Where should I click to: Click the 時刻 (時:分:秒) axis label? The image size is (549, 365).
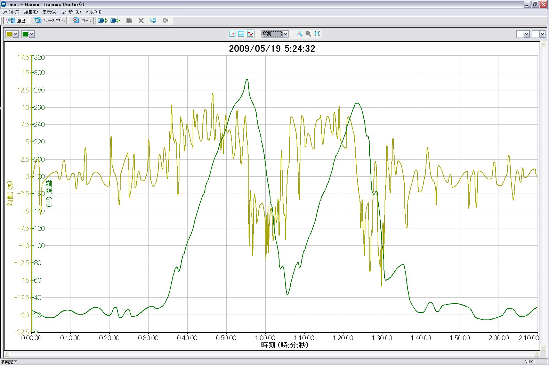[x=285, y=345]
